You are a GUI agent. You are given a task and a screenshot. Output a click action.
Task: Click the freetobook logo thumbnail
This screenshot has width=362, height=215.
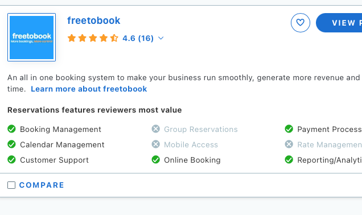coord(32,37)
